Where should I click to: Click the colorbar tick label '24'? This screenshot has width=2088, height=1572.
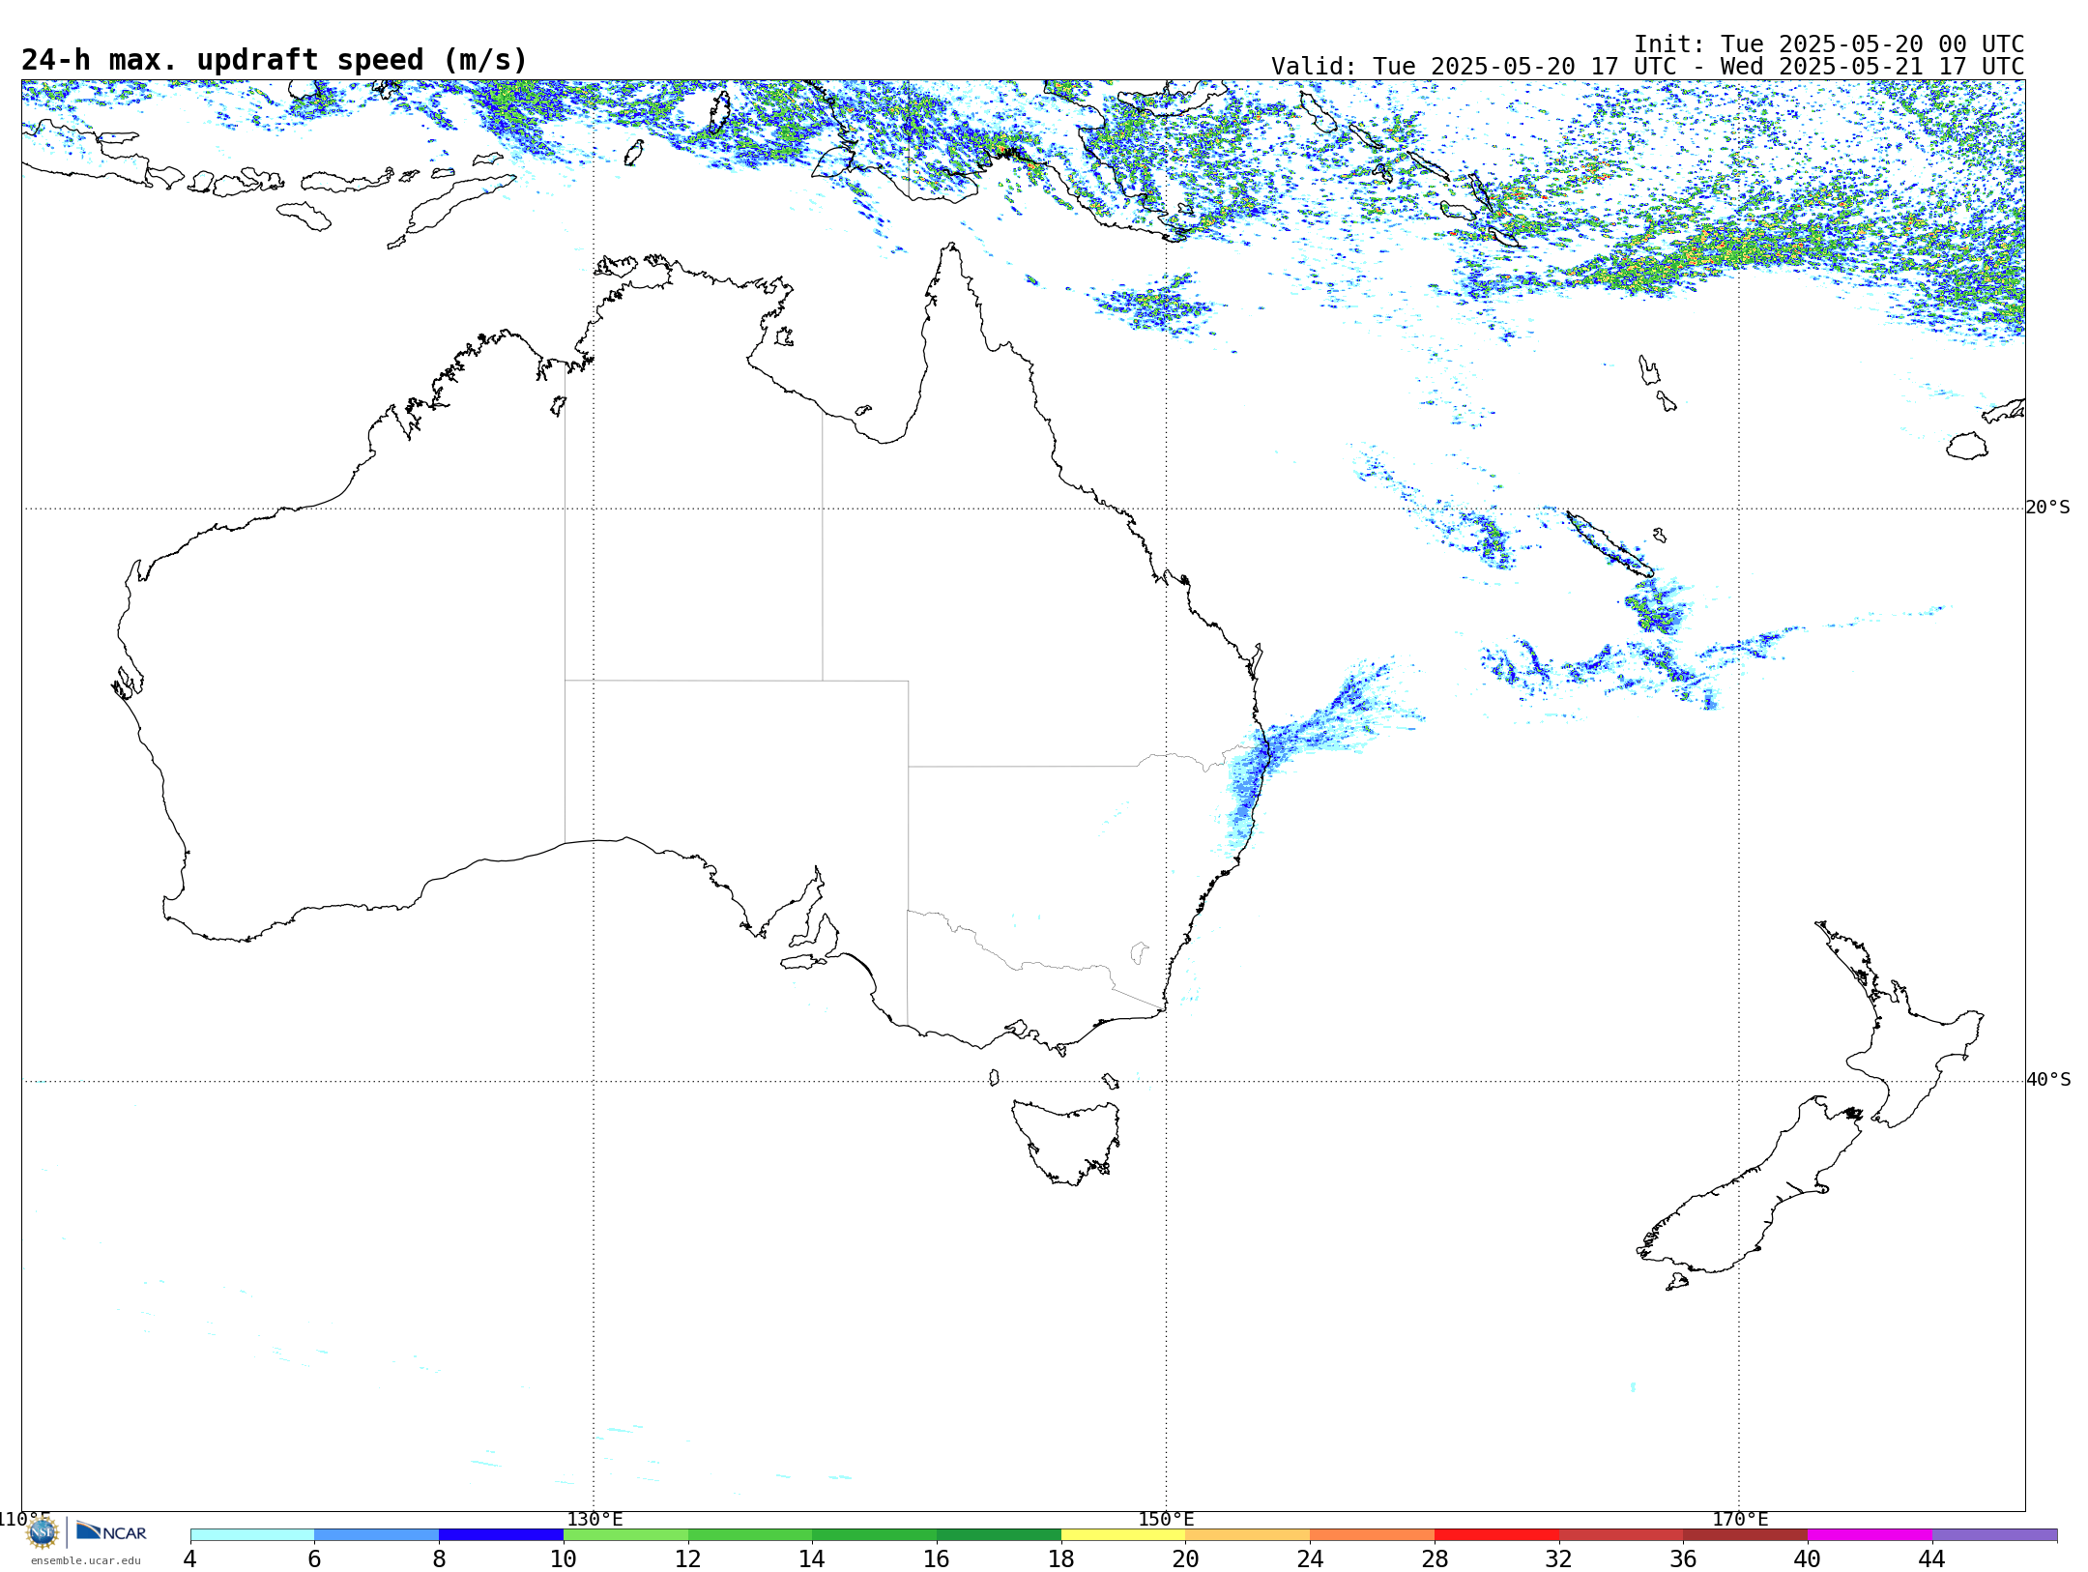tap(1310, 1558)
